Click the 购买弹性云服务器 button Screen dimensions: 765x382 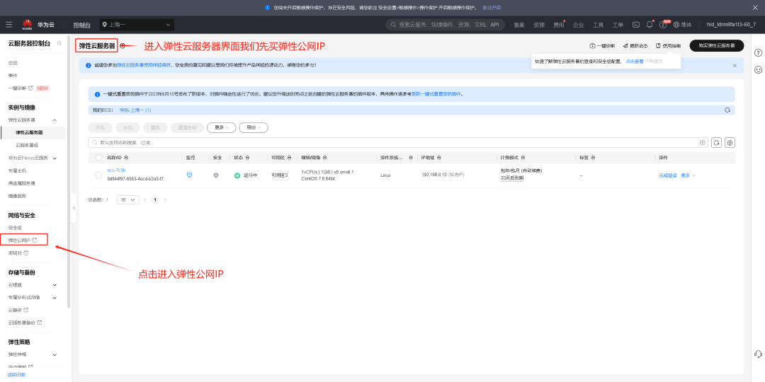[x=717, y=46]
